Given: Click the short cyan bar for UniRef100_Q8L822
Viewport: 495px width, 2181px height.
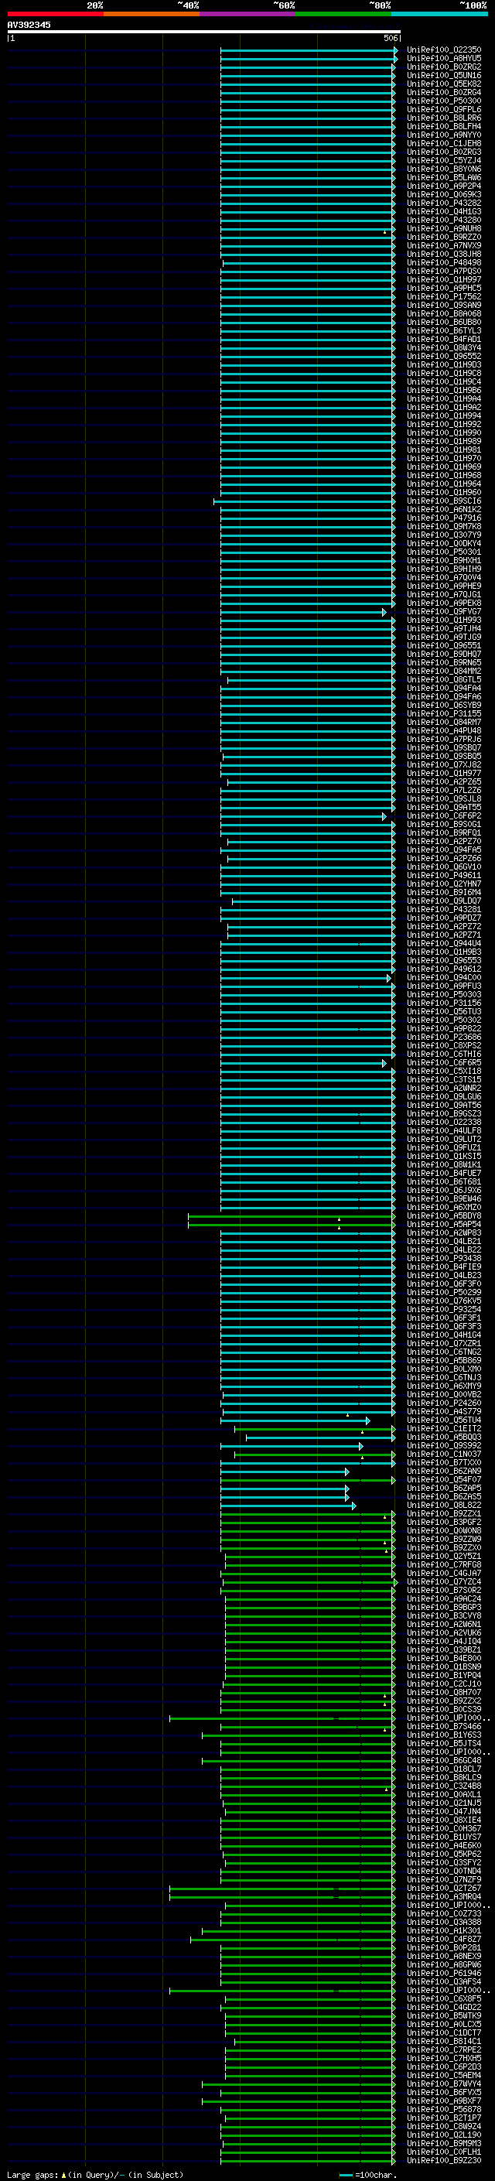Looking at the screenshot, I should (x=288, y=1506).
